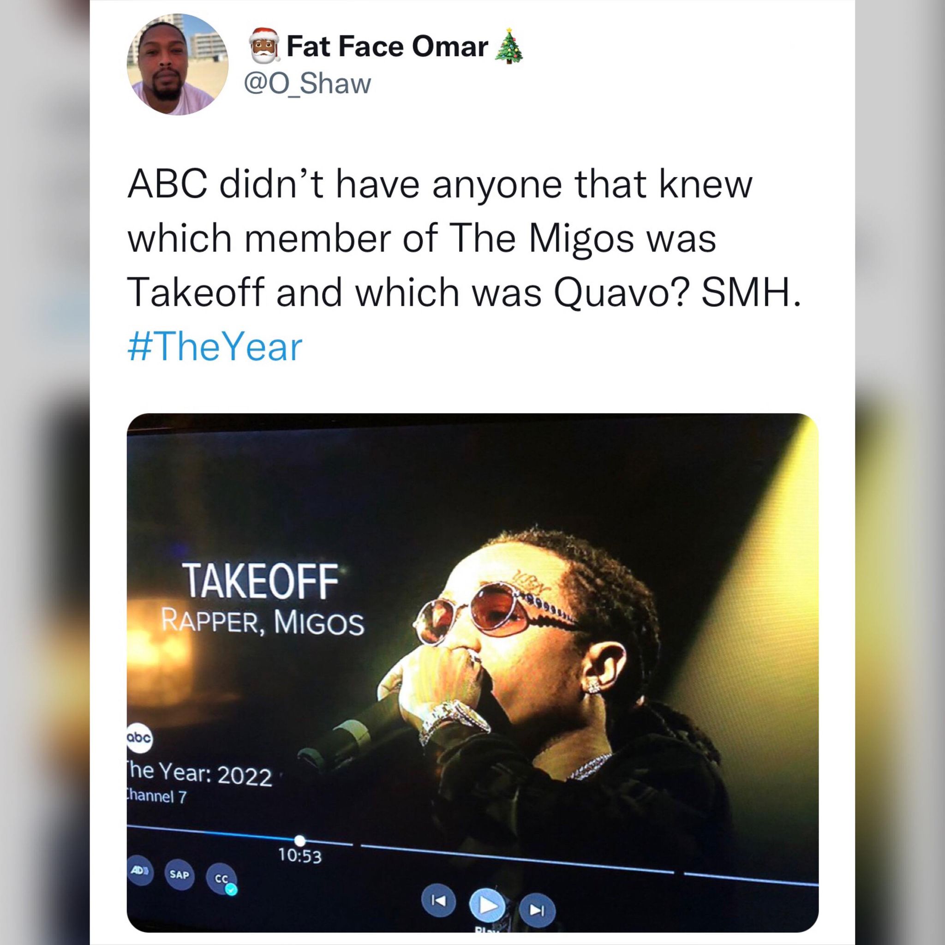Click the 10:53 timestamp label

click(300, 855)
